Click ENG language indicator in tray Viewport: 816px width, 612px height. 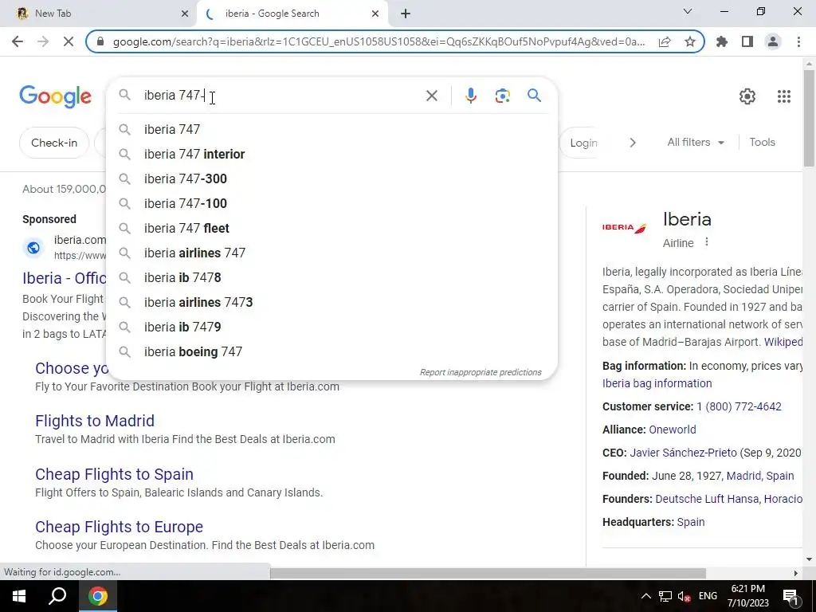pyautogui.click(x=708, y=596)
